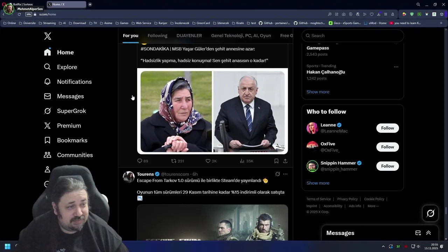Show all bookmarks overflow chevron
This screenshot has width=448, height=252.
point(441,23)
